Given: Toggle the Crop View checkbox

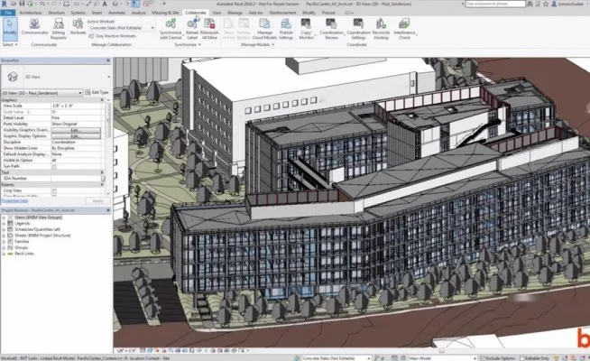Looking at the screenshot, I should tap(54, 190).
